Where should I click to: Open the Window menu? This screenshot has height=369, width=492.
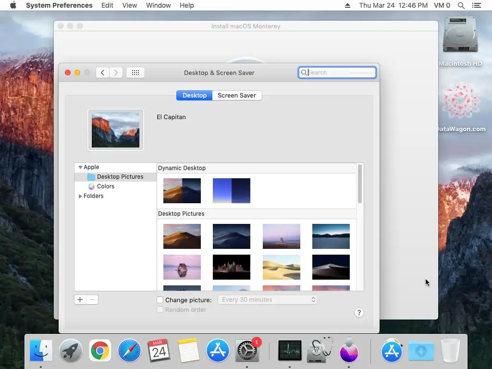159,5
